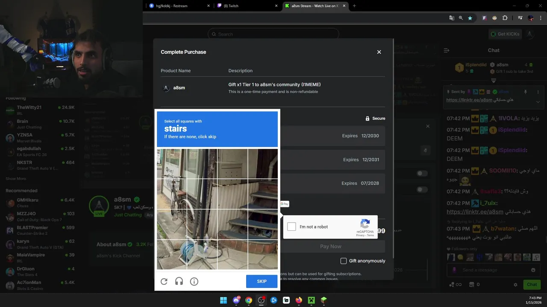
Task: Click Show More under Following
Action: 16,179
